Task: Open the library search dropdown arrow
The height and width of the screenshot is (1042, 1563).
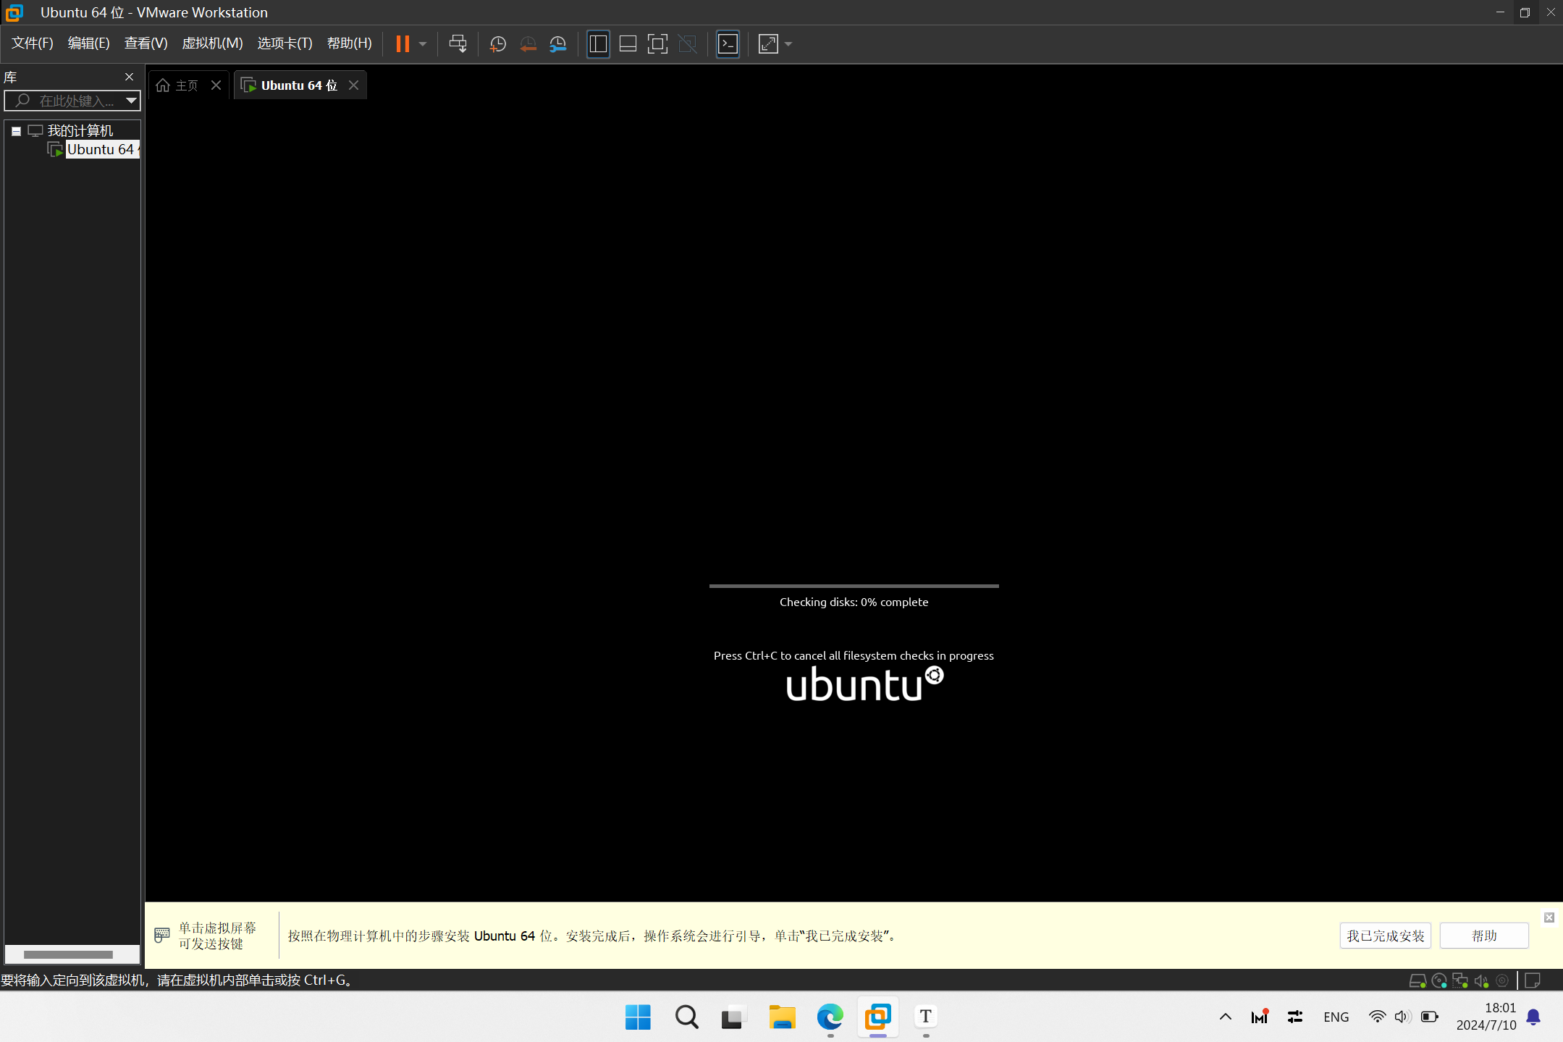Action: 131,101
